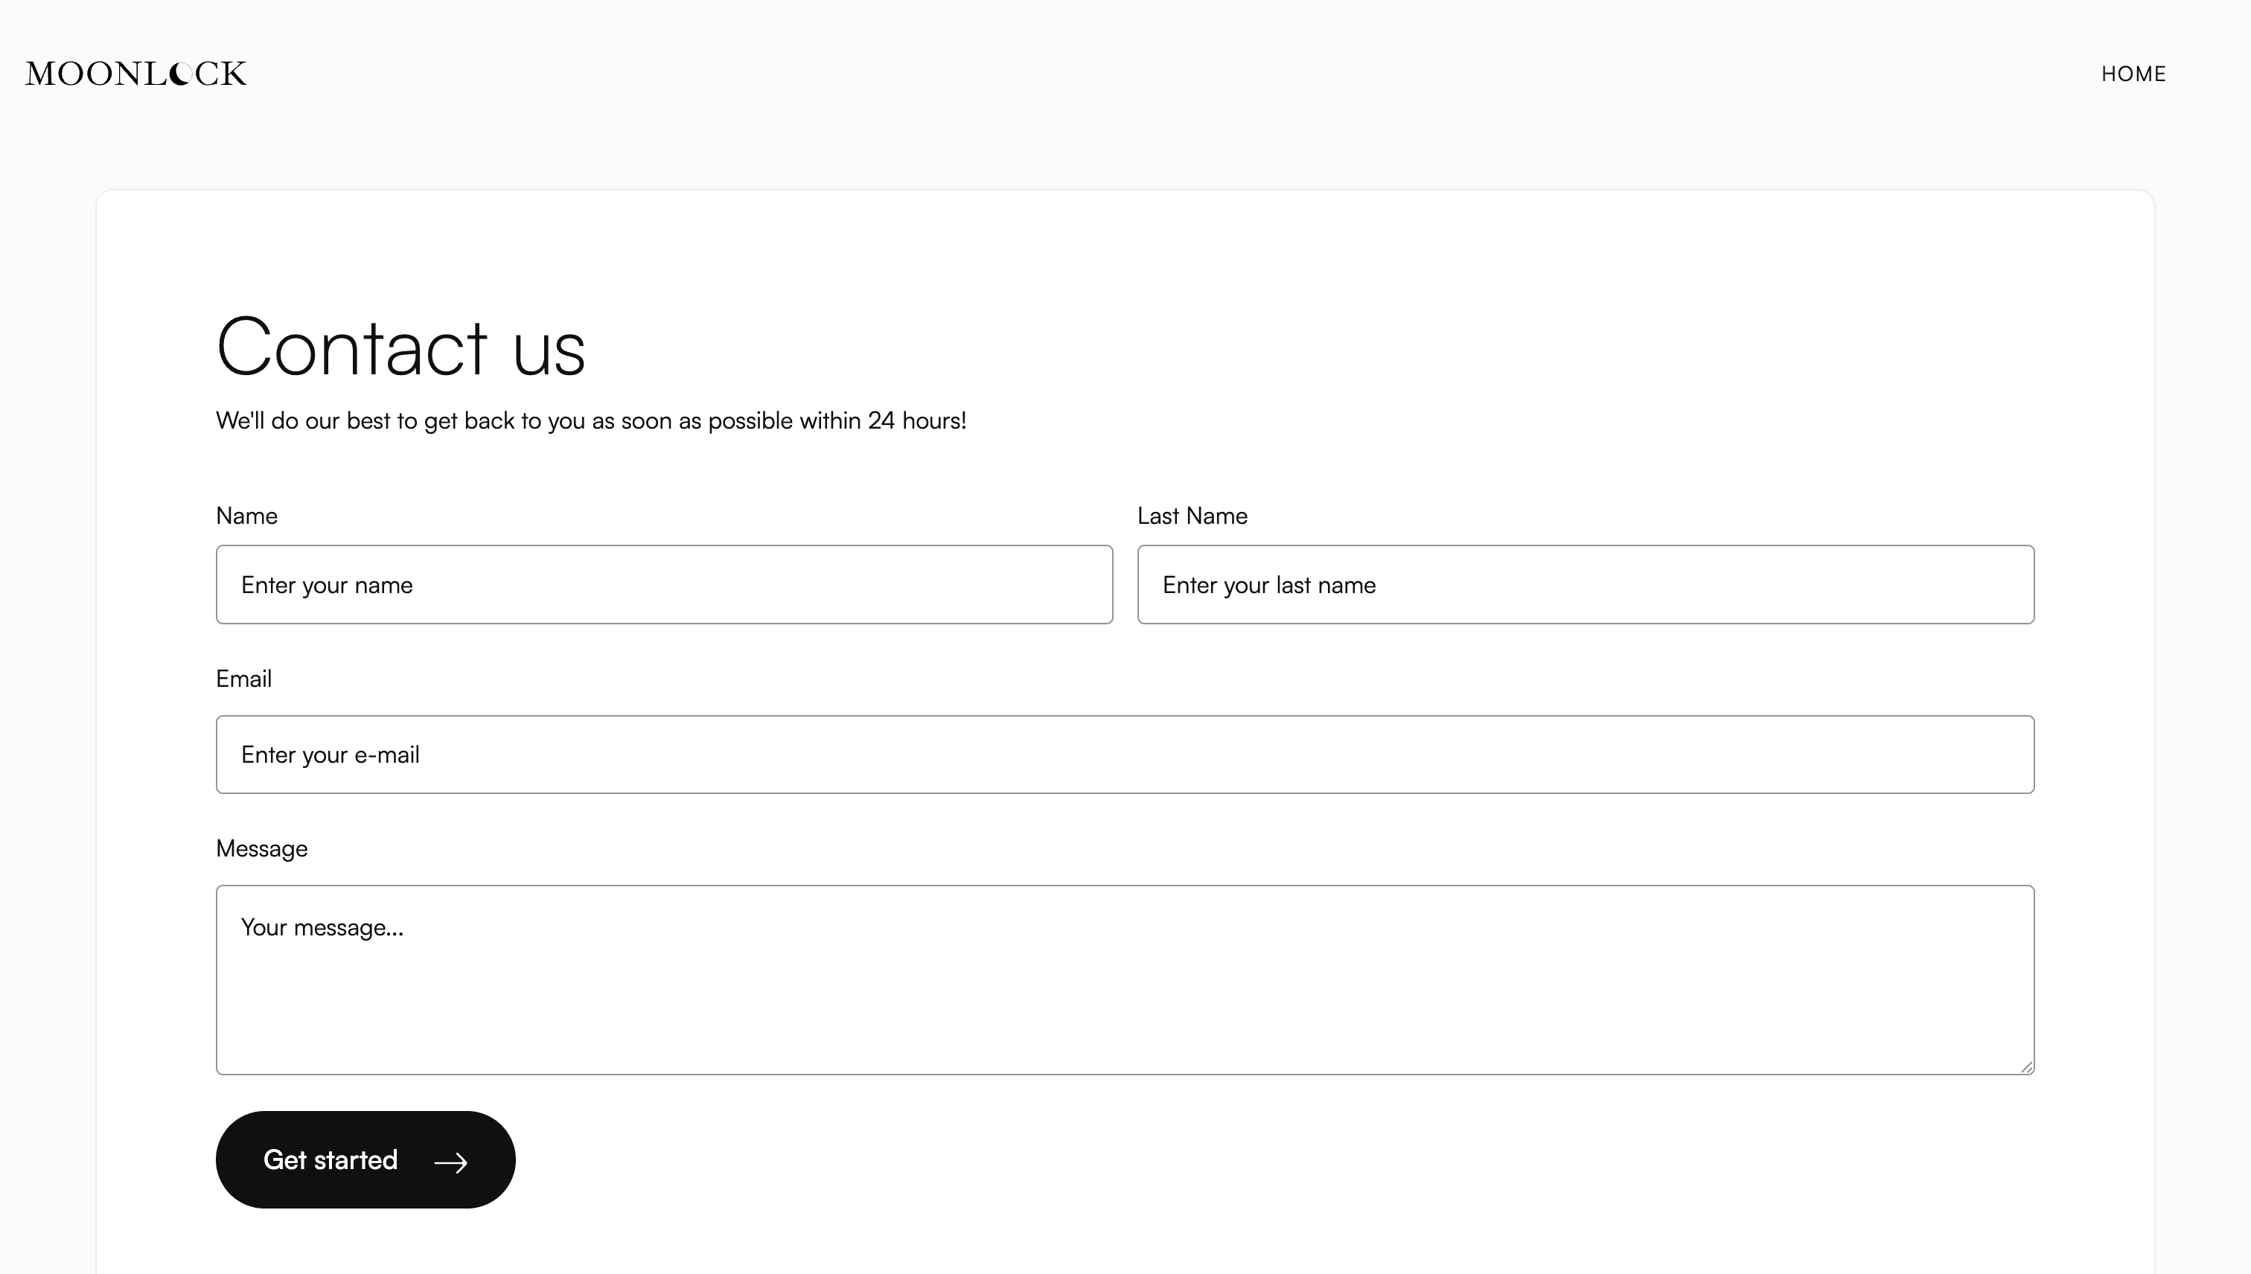Focus the Name input field
Image resolution: width=2251 pixels, height=1274 pixels.
[x=664, y=584]
